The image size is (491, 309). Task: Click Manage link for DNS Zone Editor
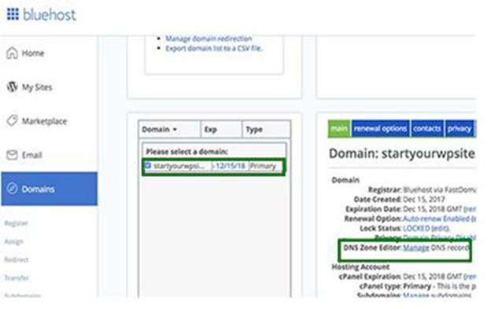click(x=415, y=248)
